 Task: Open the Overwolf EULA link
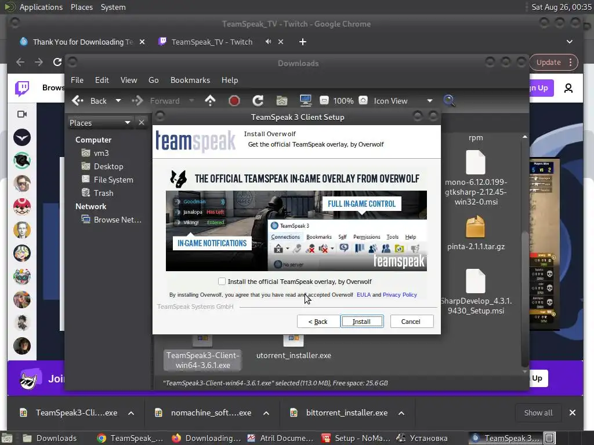coord(363,295)
